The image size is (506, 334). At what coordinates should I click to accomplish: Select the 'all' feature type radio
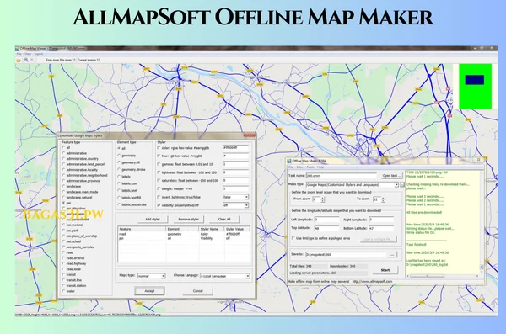[x=63, y=147]
